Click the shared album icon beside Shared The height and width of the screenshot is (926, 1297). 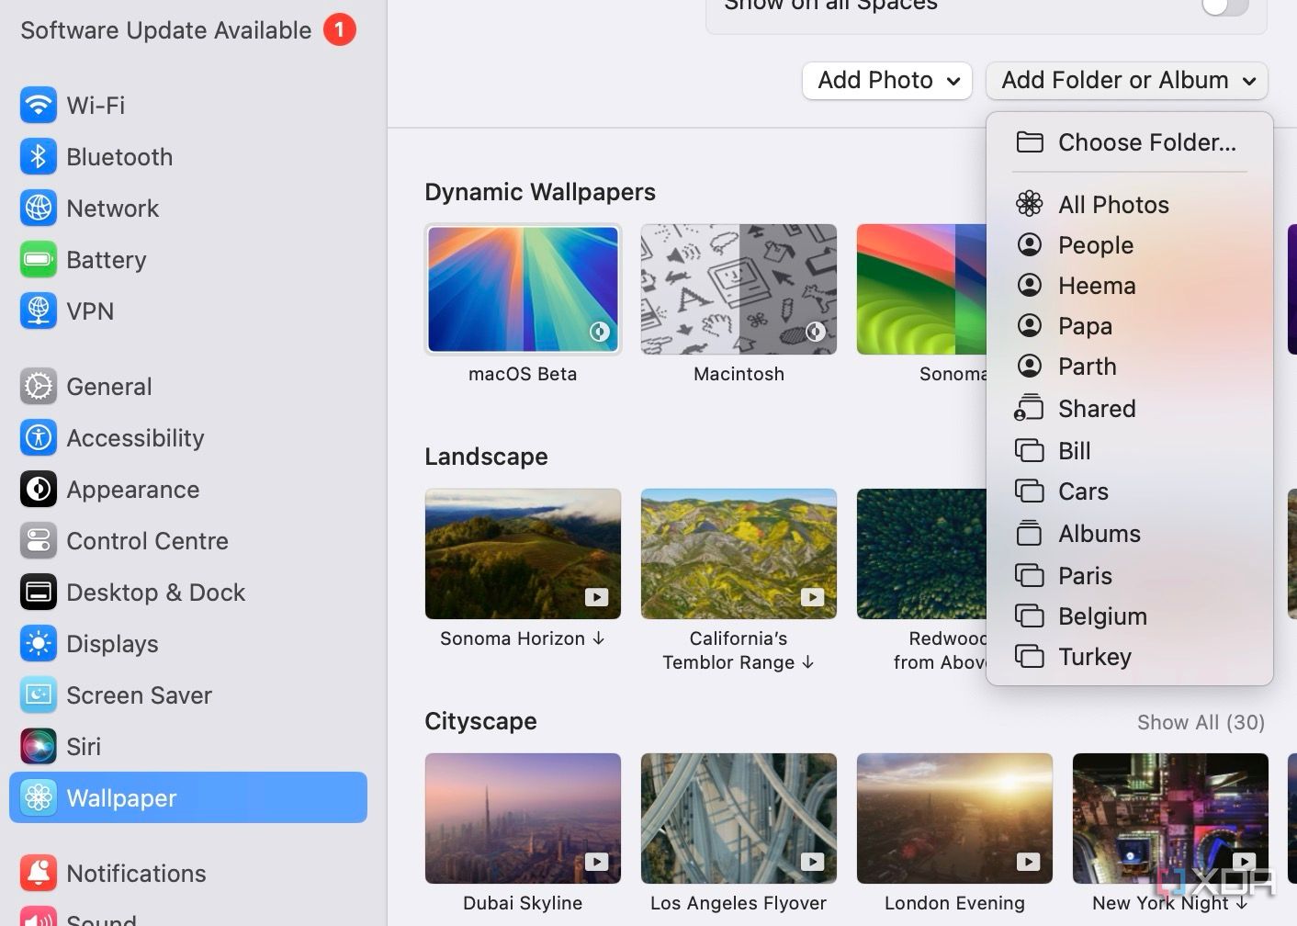point(1029,408)
